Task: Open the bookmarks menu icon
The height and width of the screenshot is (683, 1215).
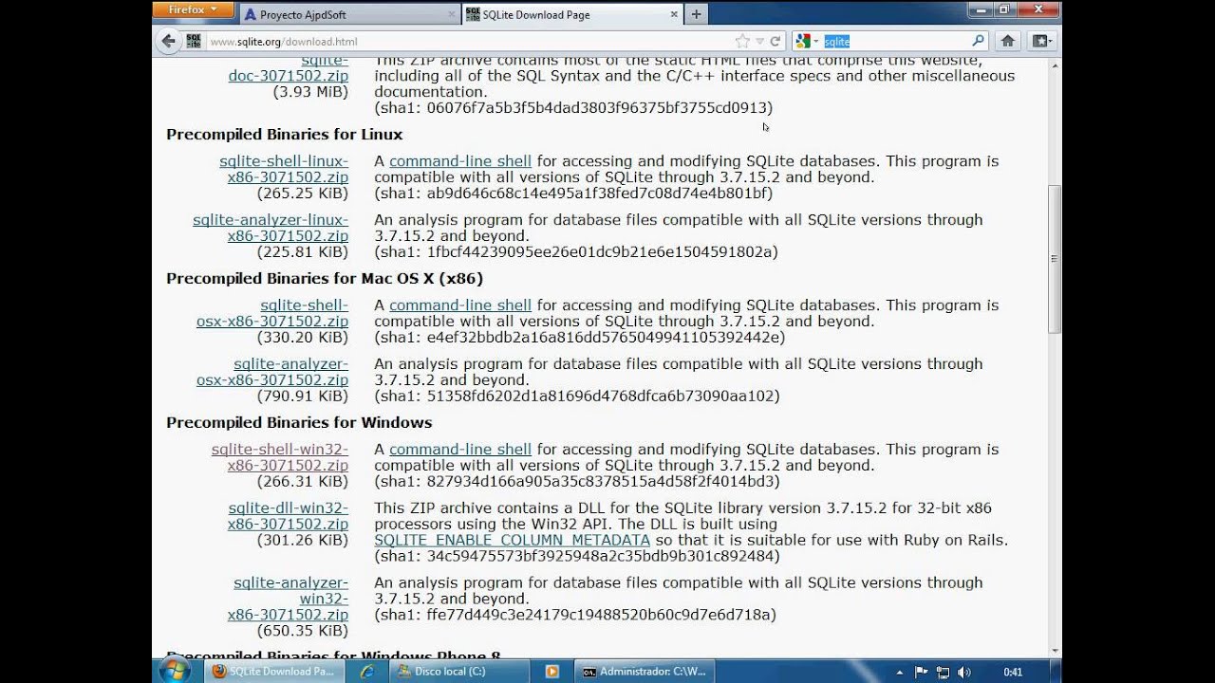Action: pyautogui.click(x=1042, y=41)
